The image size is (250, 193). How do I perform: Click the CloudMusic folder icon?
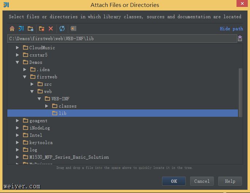[25, 47]
